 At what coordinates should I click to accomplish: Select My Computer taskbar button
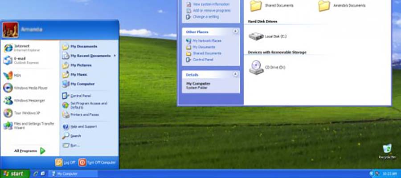[x=73, y=174]
